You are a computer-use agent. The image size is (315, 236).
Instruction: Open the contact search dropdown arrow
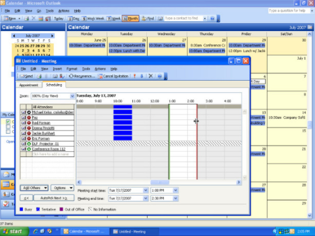click(205, 19)
